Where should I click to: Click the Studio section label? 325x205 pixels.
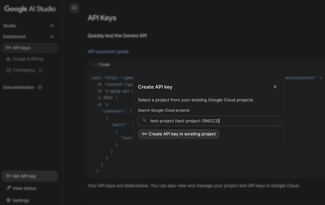(x=9, y=26)
